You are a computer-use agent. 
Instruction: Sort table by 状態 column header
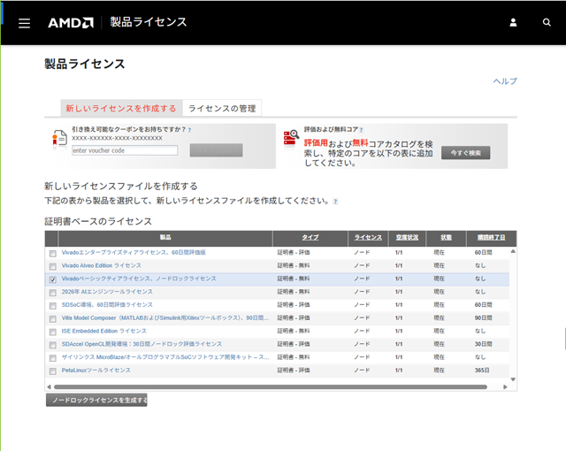pyautogui.click(x=446, y=237)
